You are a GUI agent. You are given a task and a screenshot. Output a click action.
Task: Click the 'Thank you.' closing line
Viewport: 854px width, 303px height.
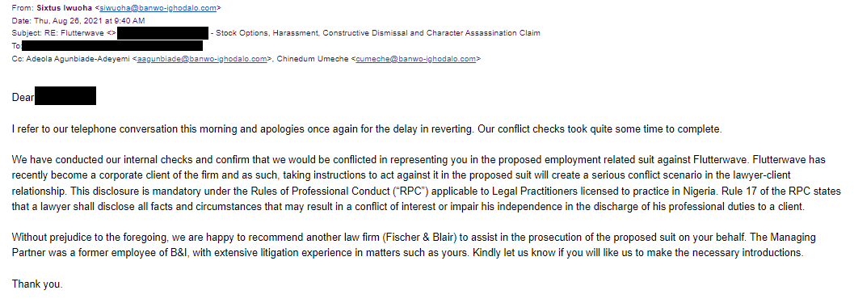tap(37, 284)
